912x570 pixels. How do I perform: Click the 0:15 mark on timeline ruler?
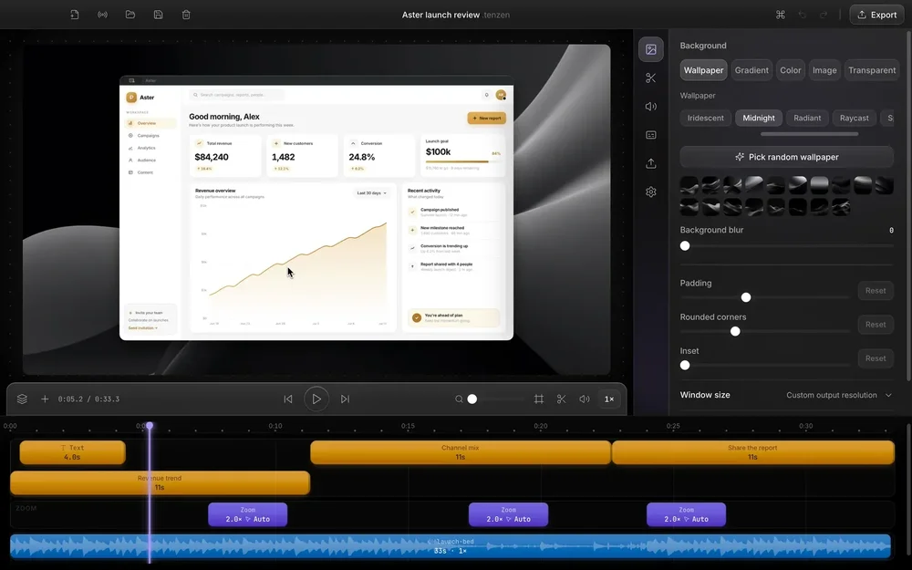[x=408, y=426]
